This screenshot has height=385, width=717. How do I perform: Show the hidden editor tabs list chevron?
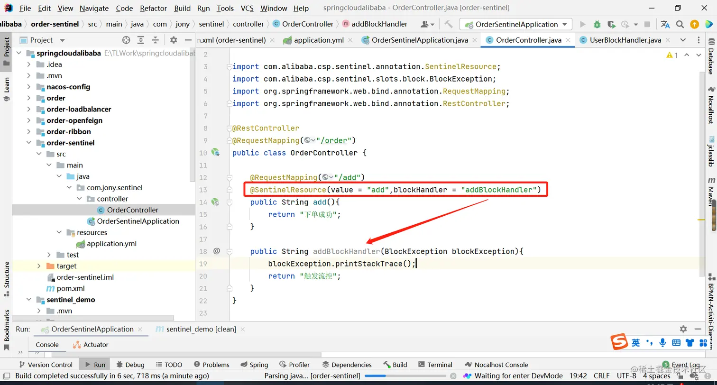683,40
